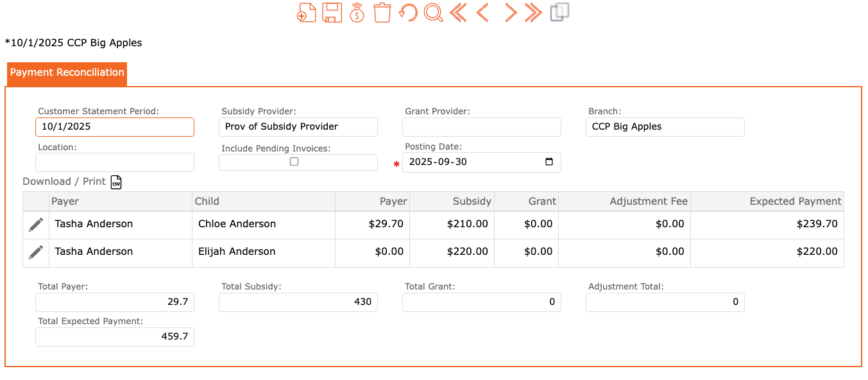This screenshot has height=380, width=868.
Task: Click the new record document icon
Action: [307, 13]
